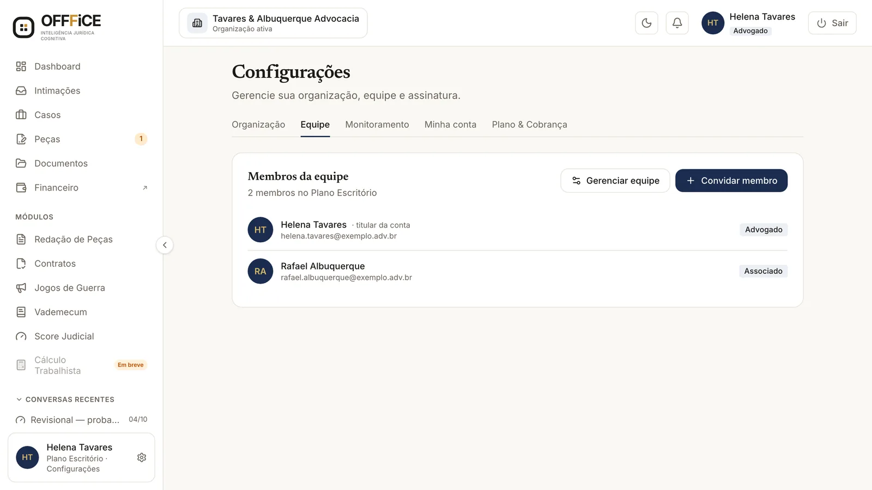Click '2 membros no Plano Escritório' text

click(312, 193)
